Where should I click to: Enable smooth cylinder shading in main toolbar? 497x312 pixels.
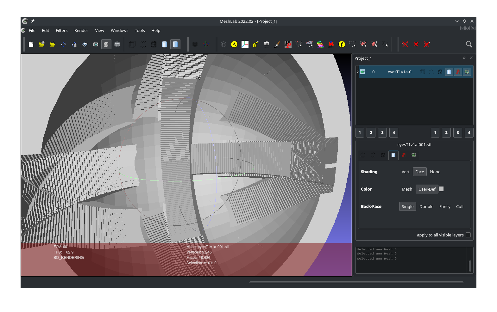tap(164, 44)
